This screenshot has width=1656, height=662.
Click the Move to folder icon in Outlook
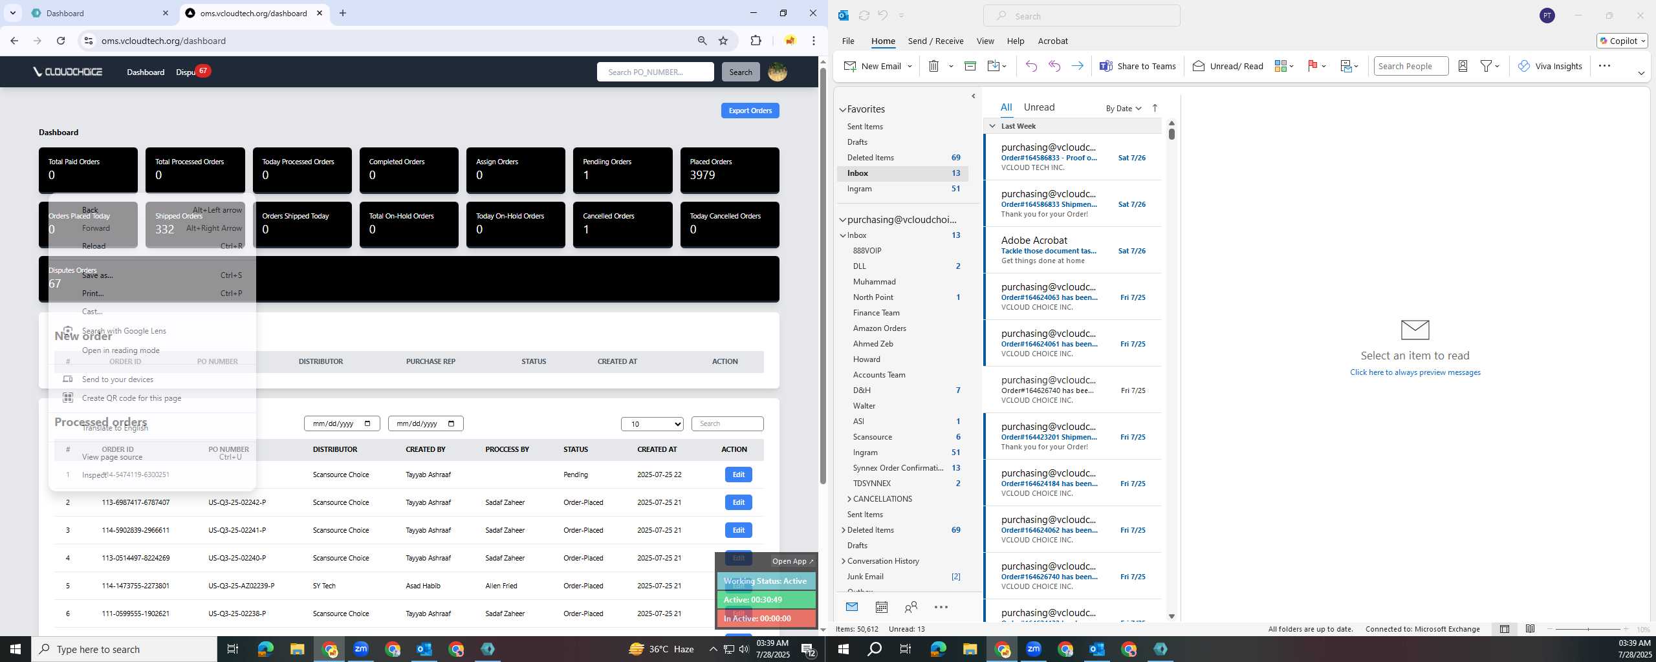tap(994, 66)
